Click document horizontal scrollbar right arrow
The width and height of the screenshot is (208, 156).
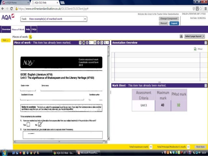[106, 142]
